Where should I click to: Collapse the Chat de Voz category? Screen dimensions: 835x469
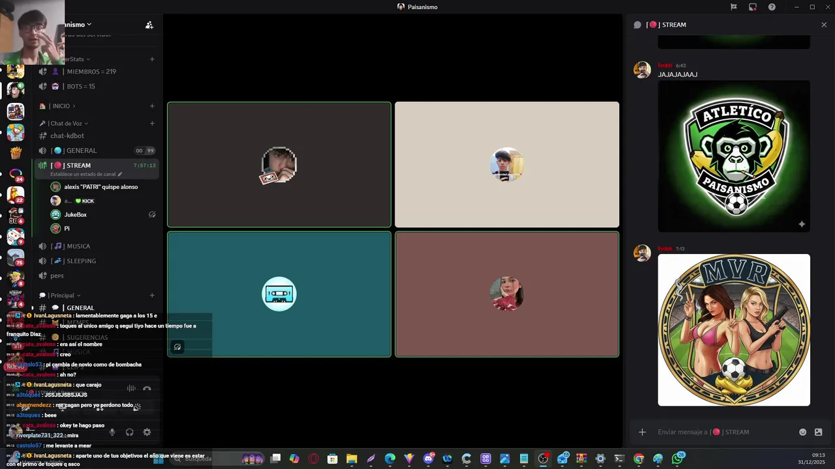click(64, 124)
